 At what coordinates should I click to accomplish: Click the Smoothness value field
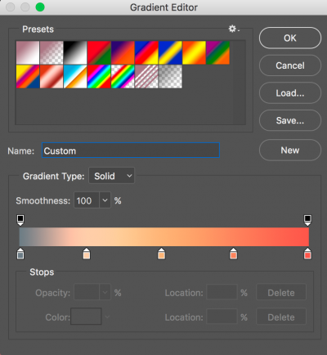click(x=87, y=200)
